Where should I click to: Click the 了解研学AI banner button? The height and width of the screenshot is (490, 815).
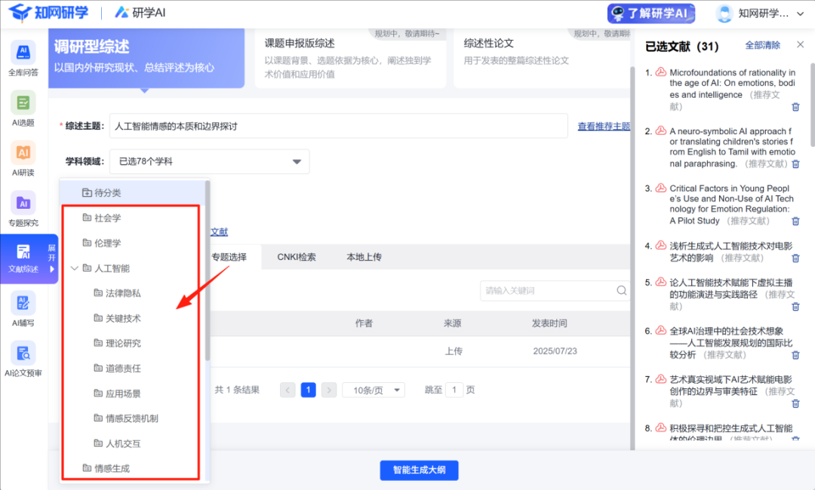point(650,14)
